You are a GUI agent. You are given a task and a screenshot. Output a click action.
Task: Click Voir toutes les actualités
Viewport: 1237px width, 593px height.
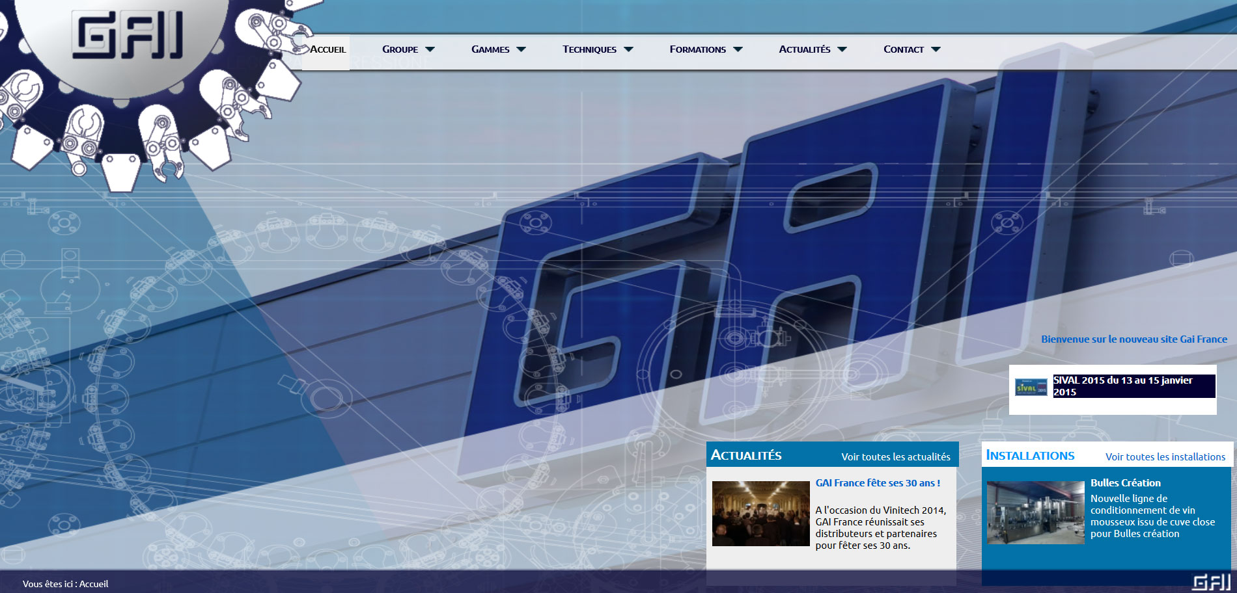tap(895, 457)
